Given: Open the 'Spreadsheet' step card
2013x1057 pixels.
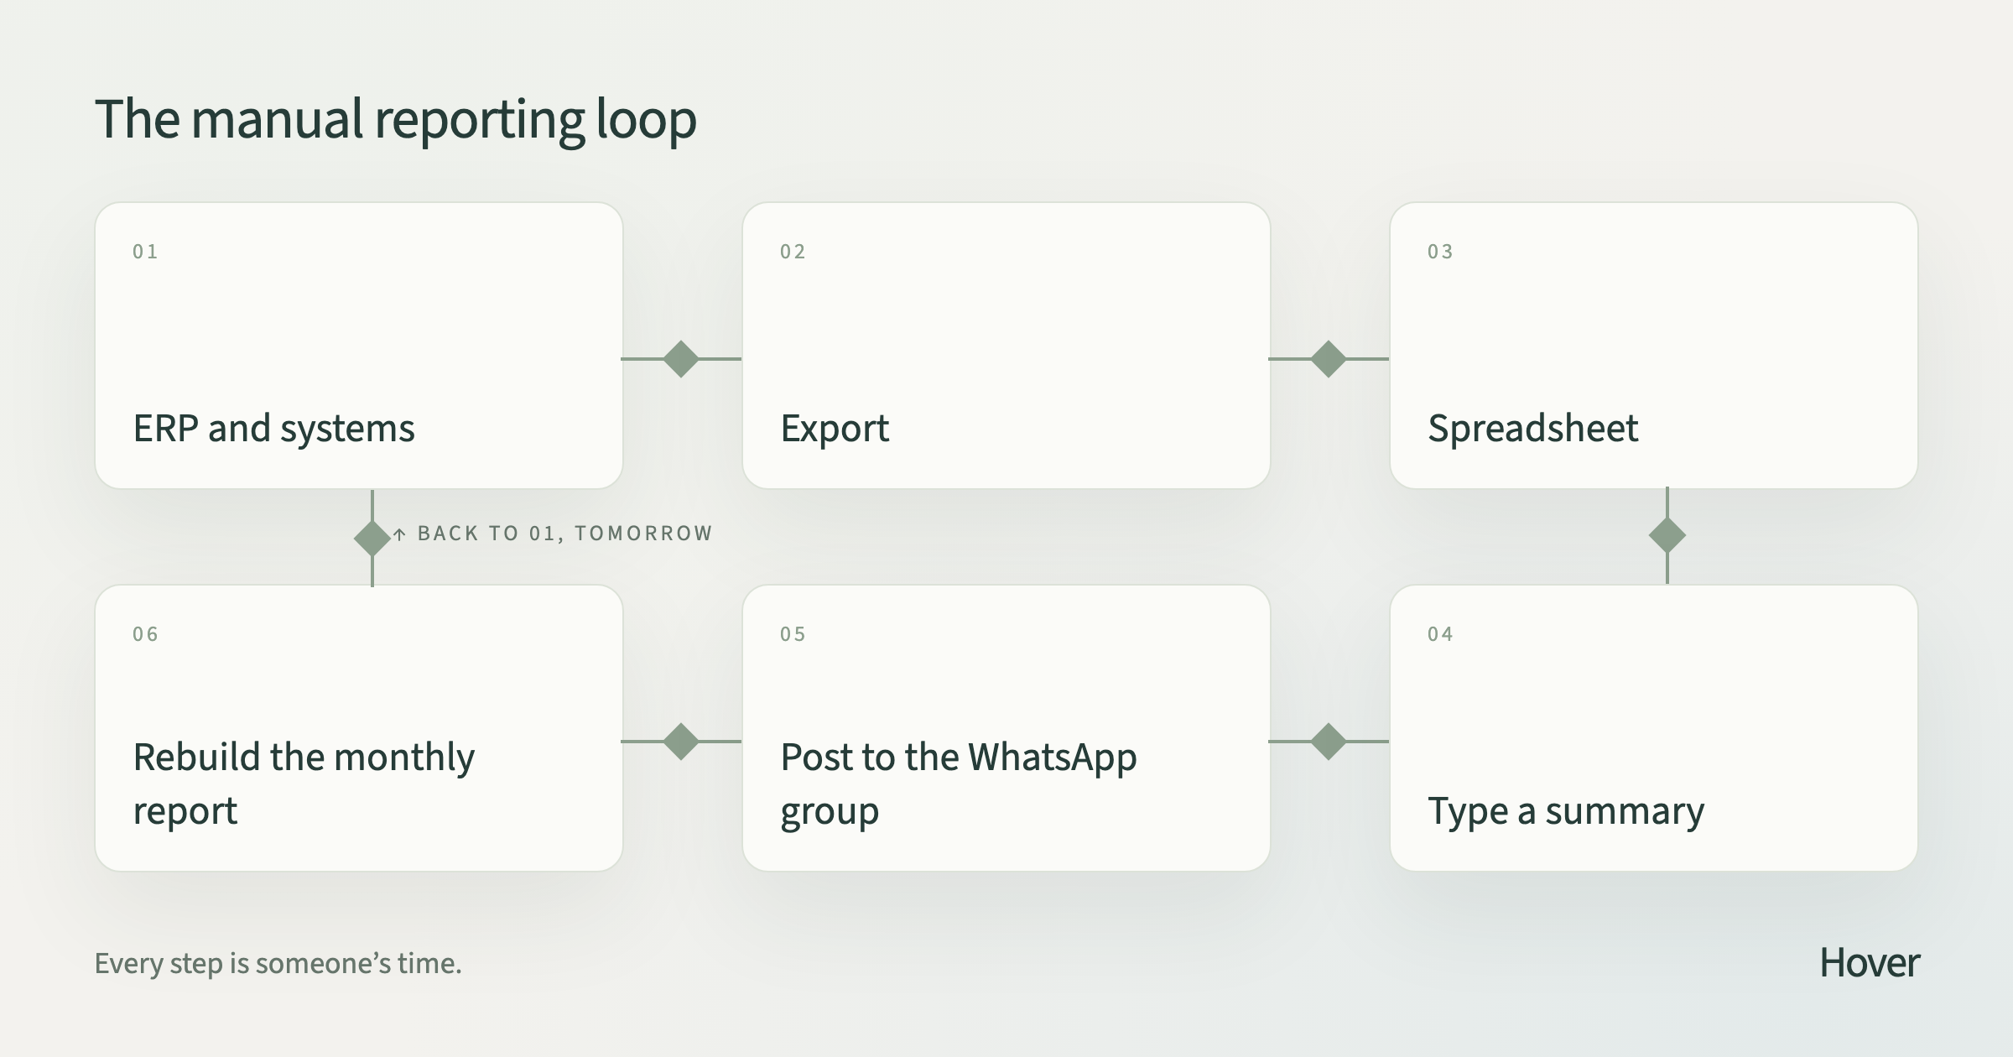Looking at the screenshot, I should click(1654, 346).
